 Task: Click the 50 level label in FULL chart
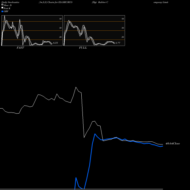click(x=123, y=28)
